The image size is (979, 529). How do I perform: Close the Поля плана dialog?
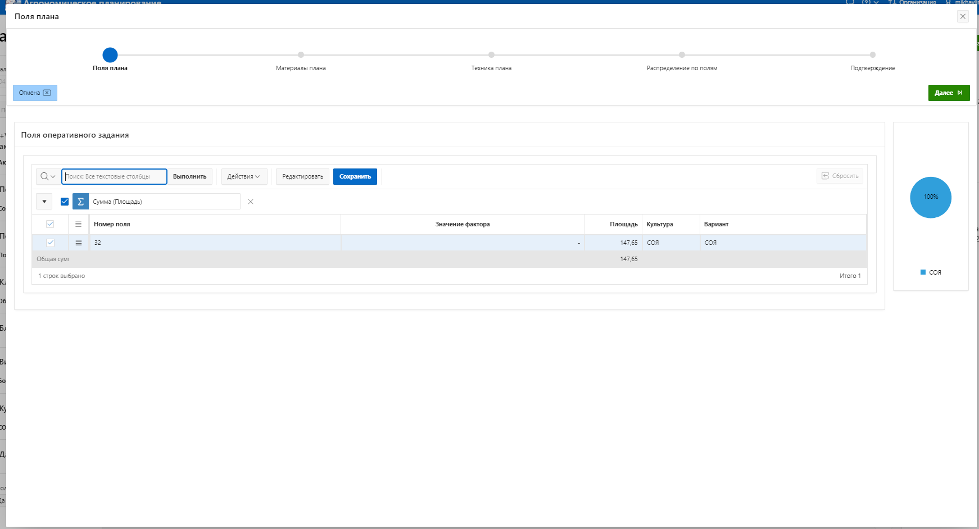pyautogui.click(x=963, y=16)
